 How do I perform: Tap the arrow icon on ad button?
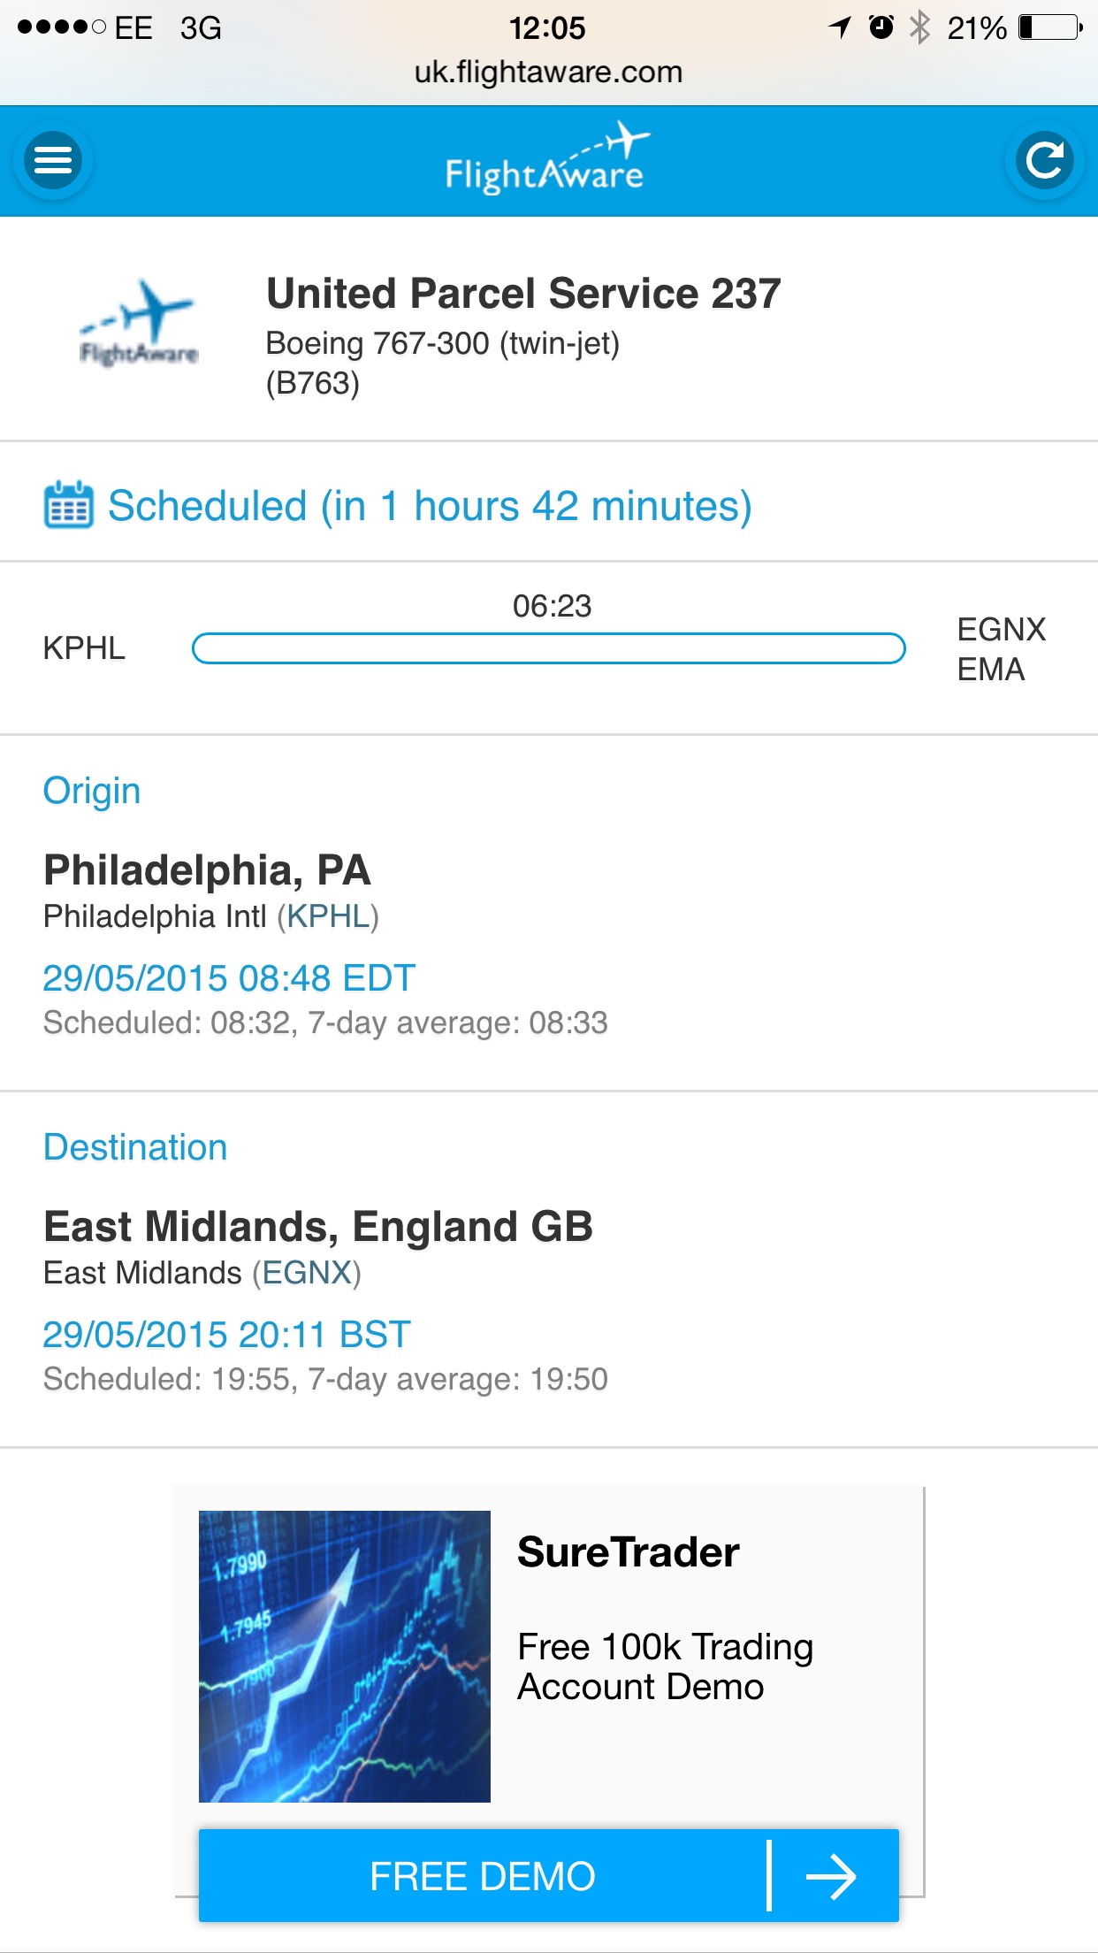(x=831, y=1876)
